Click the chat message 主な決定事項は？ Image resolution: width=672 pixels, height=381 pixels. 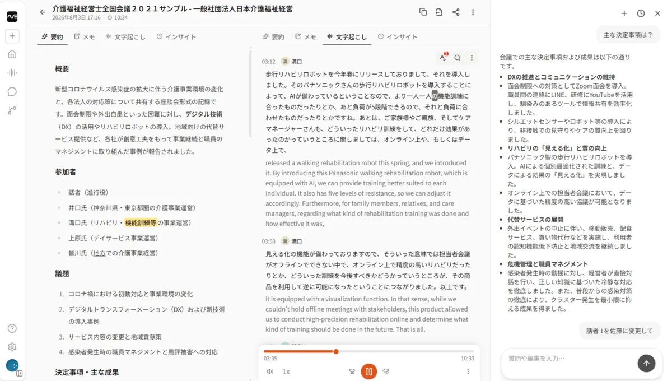click(x=628, y=35)
